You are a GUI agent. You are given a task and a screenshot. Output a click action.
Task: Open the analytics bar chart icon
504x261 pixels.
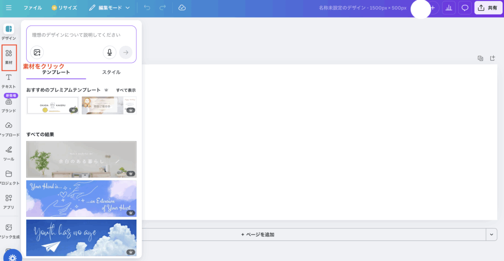(448, 8)
